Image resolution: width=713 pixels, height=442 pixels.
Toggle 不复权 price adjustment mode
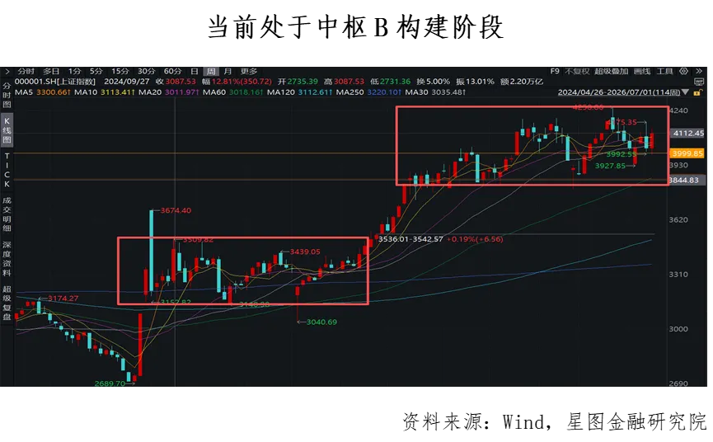click(577, 72)
